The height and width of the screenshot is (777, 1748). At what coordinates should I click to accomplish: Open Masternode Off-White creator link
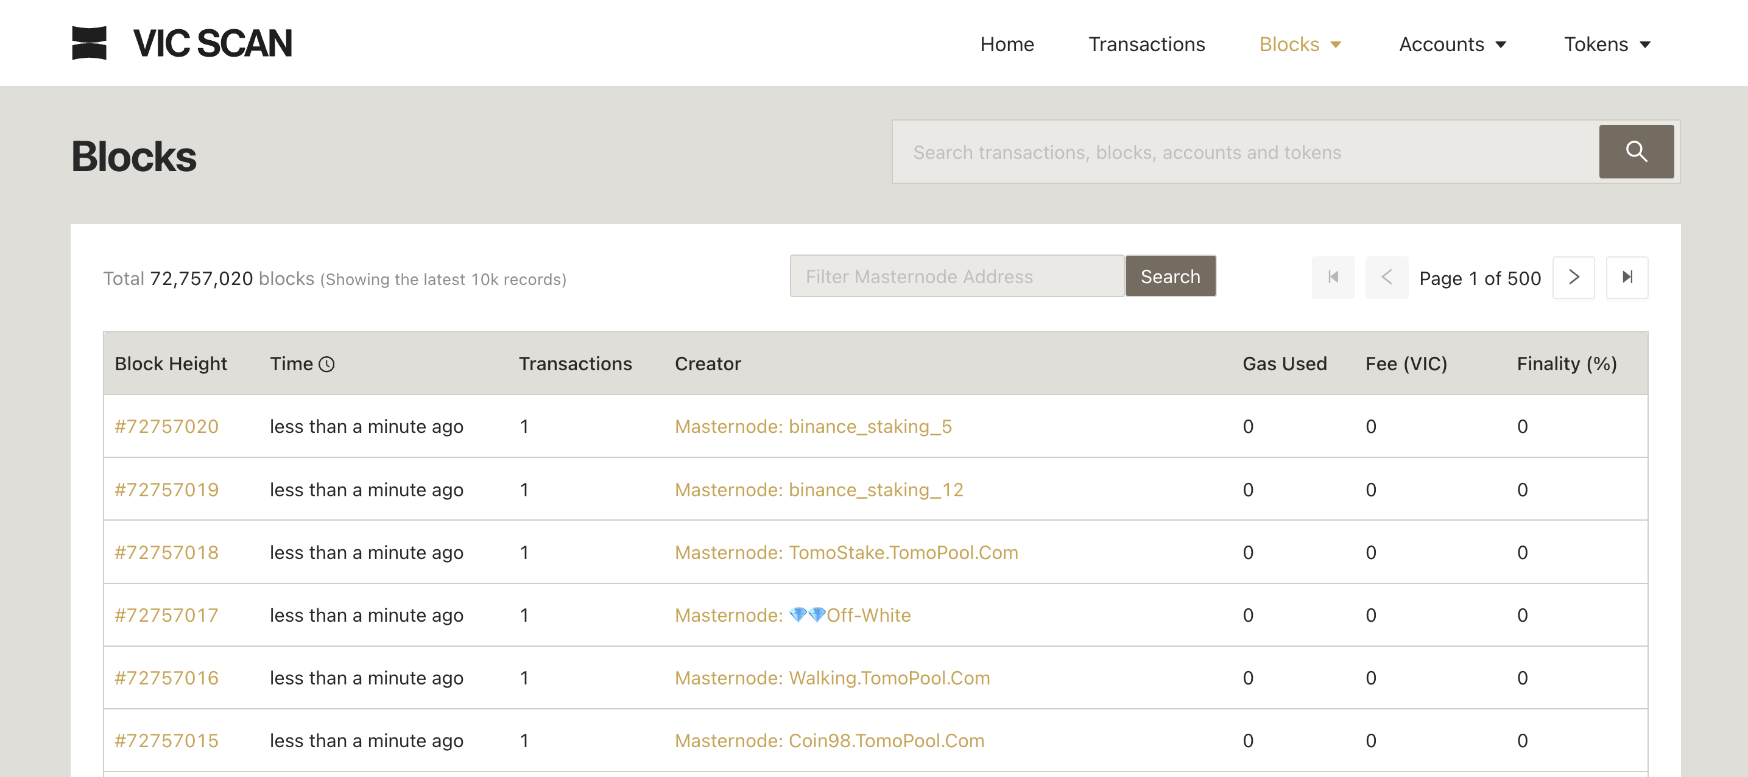(x=792, y=615)
